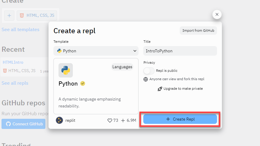Click Import from GitHub button
260x146 pixels.
[x=198, y=31]
